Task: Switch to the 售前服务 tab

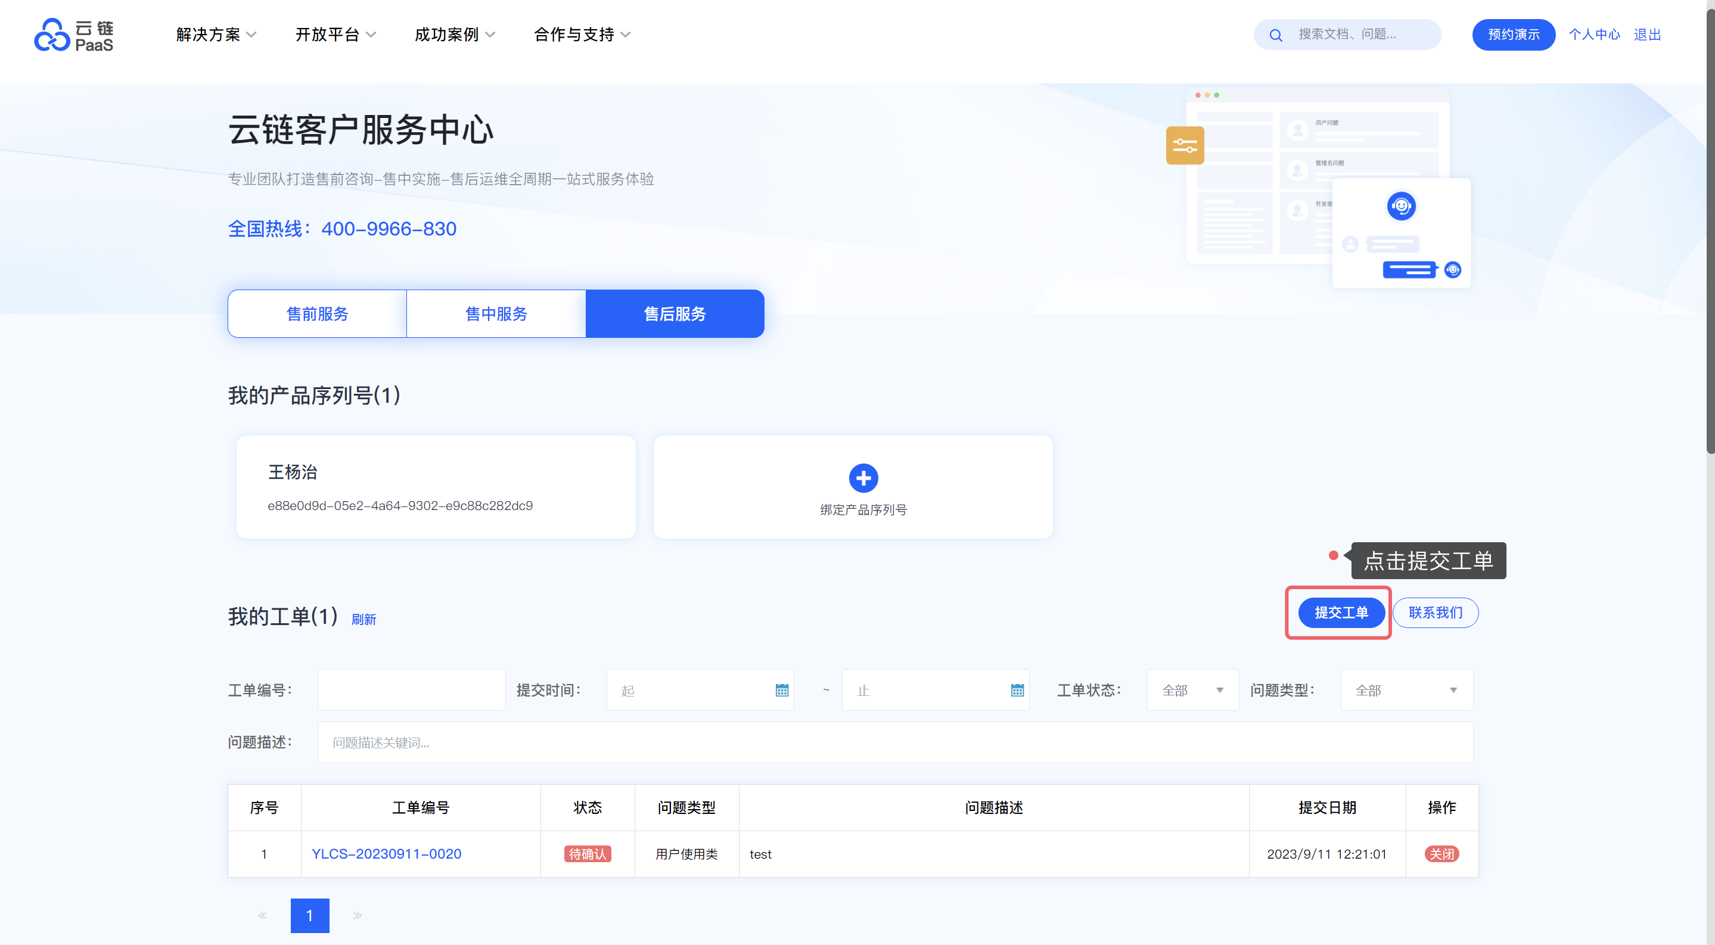Action: point(317,313)
